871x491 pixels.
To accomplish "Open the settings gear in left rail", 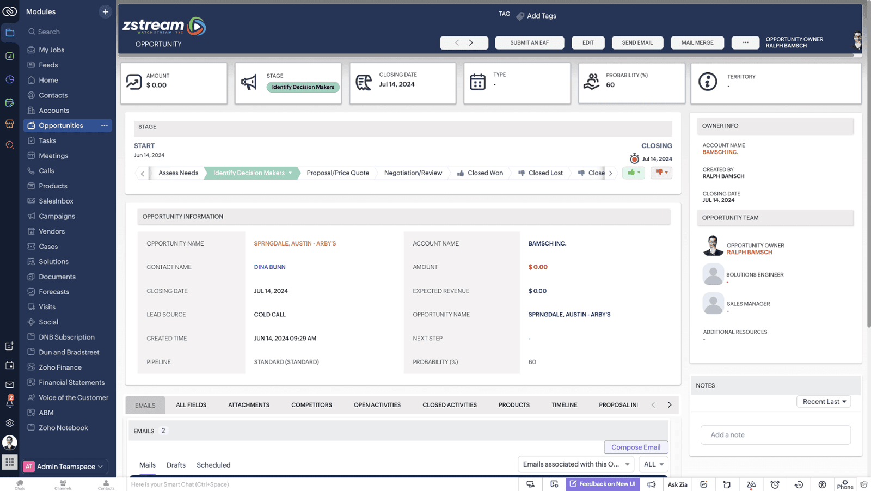I will [10, 423].
